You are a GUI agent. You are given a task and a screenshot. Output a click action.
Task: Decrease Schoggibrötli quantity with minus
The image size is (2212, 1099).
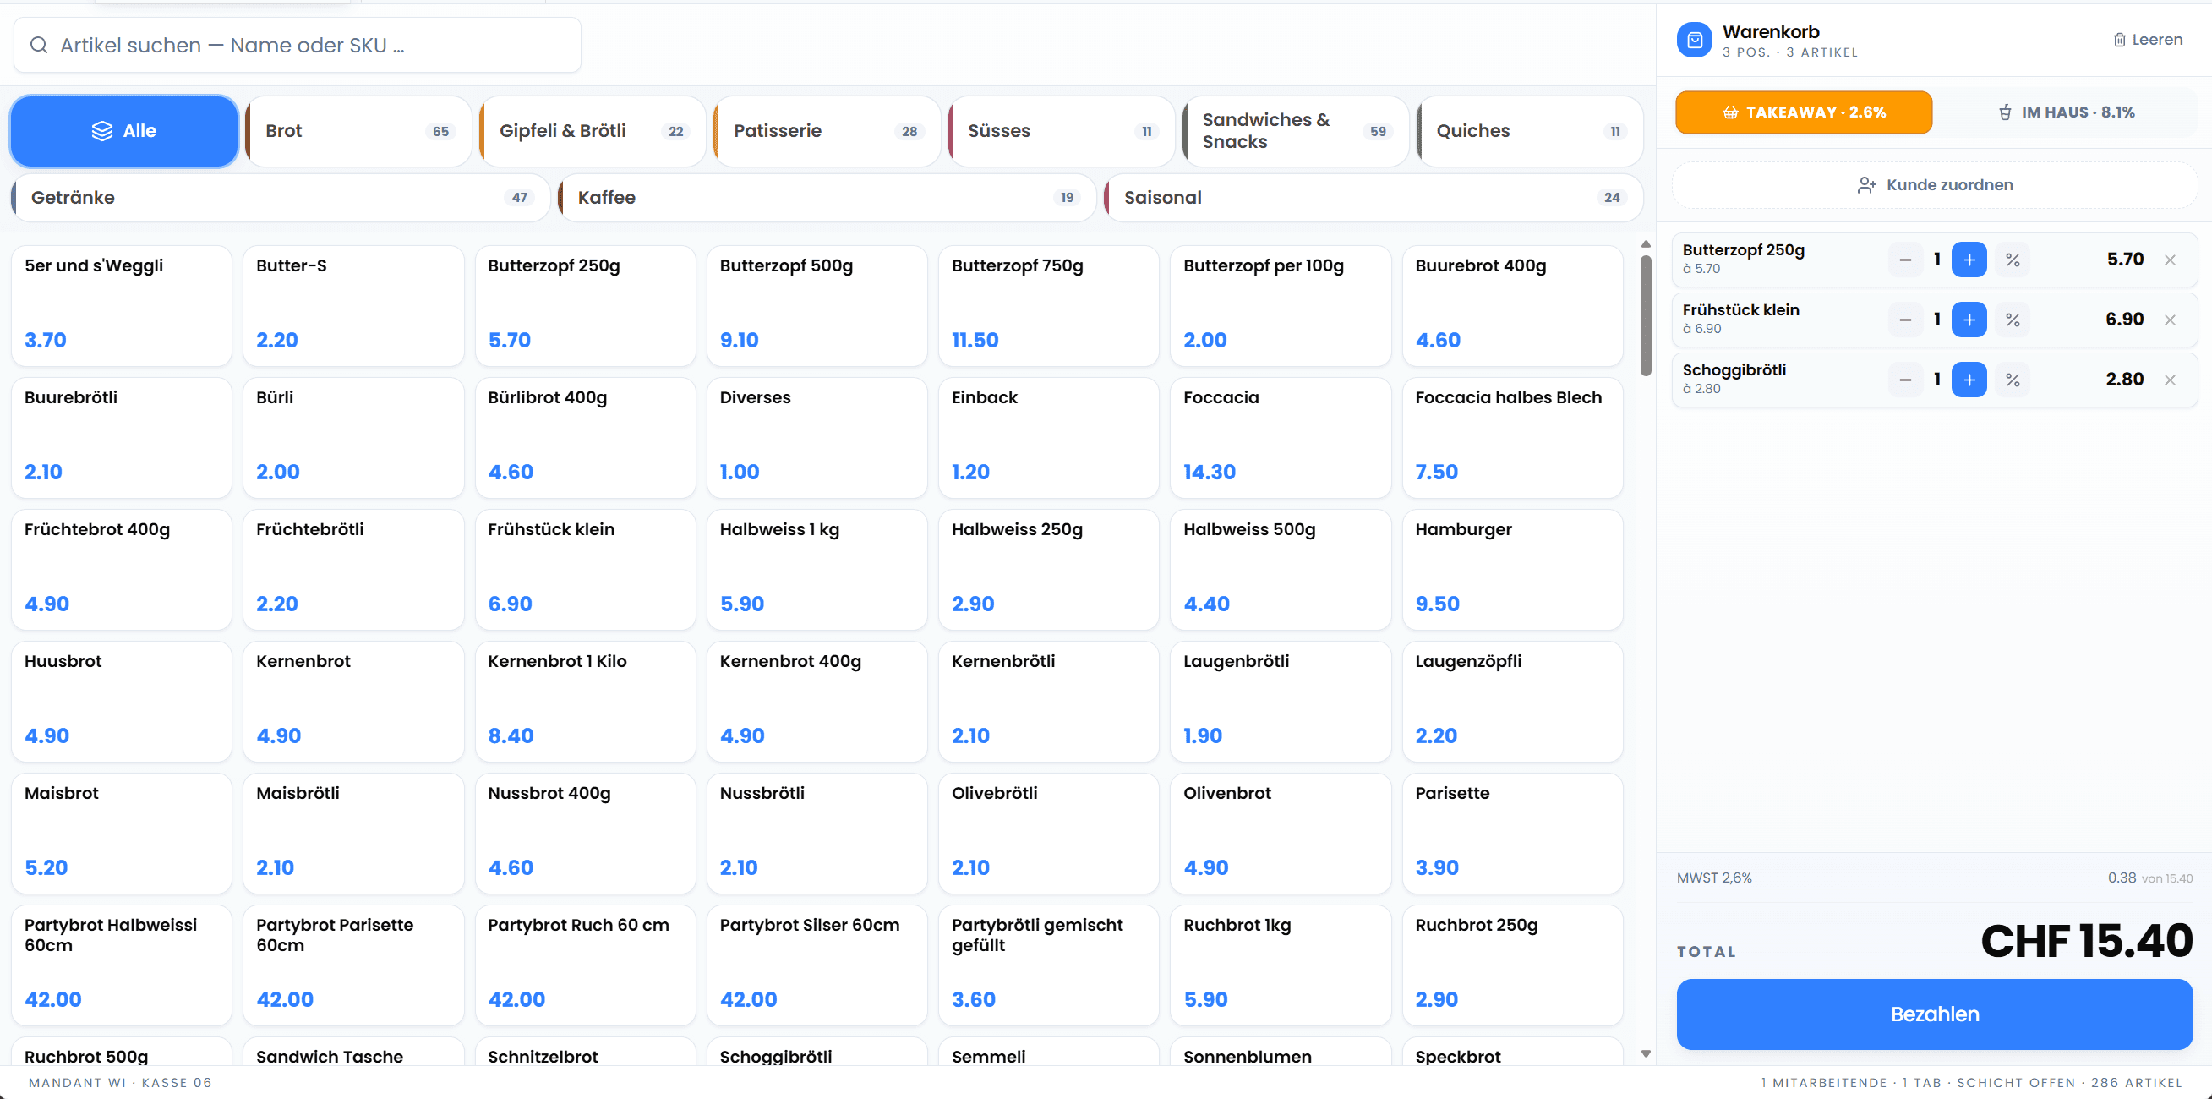(1904, 380)
